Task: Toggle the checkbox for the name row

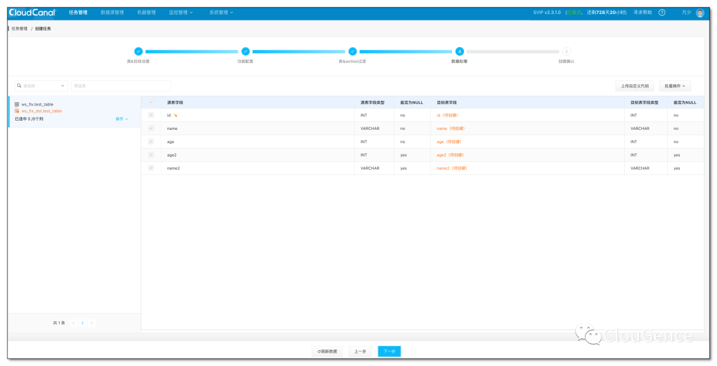Action: 151,129
